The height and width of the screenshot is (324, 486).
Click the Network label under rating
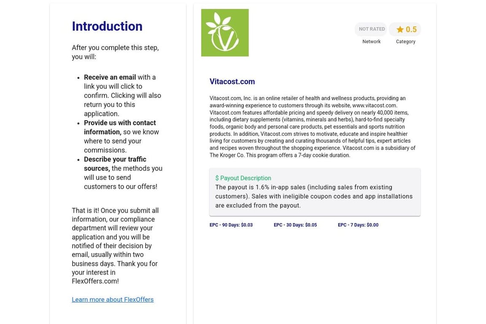(x=371, y=41)
